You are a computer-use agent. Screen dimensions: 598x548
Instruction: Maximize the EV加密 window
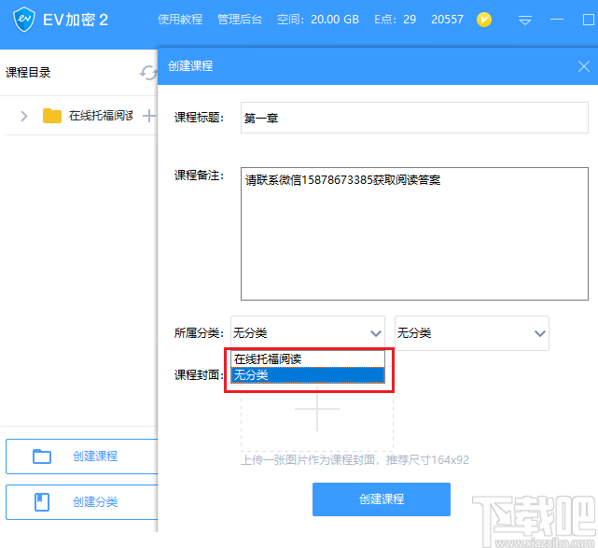tap(589, 20)
